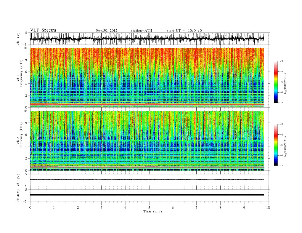Click the "-5" tick on the ch.1 colorbar

tap(281, 82)
